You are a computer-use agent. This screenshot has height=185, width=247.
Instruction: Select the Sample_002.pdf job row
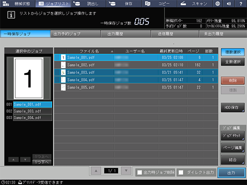click(136, 65)
